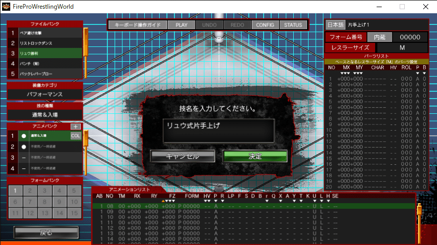Select animation list row NO 08
The image size is (437, 245).
pyautogui.click(x=254, y=206)
